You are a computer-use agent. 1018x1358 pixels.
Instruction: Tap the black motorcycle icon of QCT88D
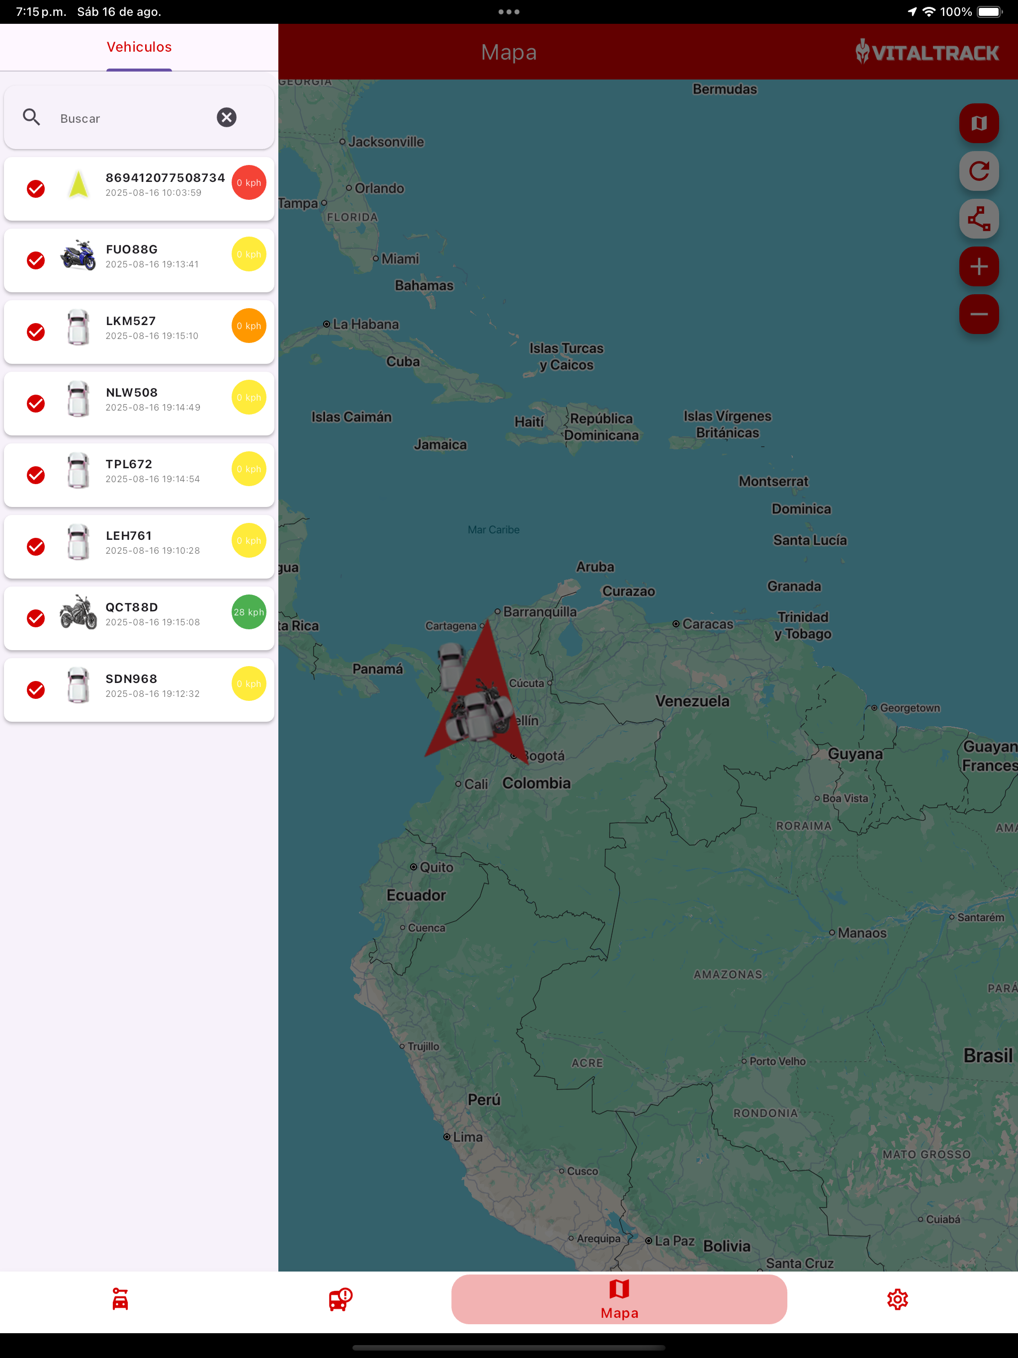coord(78,612)
